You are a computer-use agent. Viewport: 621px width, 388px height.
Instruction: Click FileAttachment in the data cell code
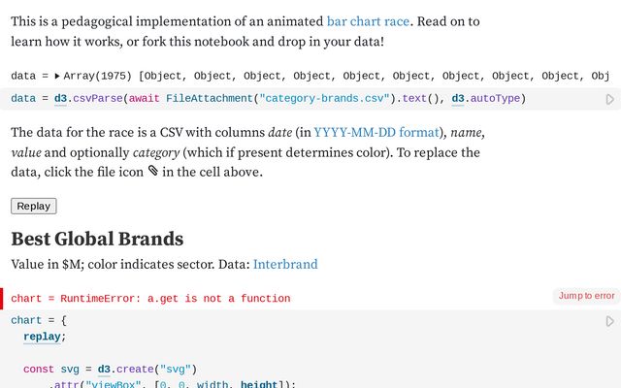[x=209, y=99]
